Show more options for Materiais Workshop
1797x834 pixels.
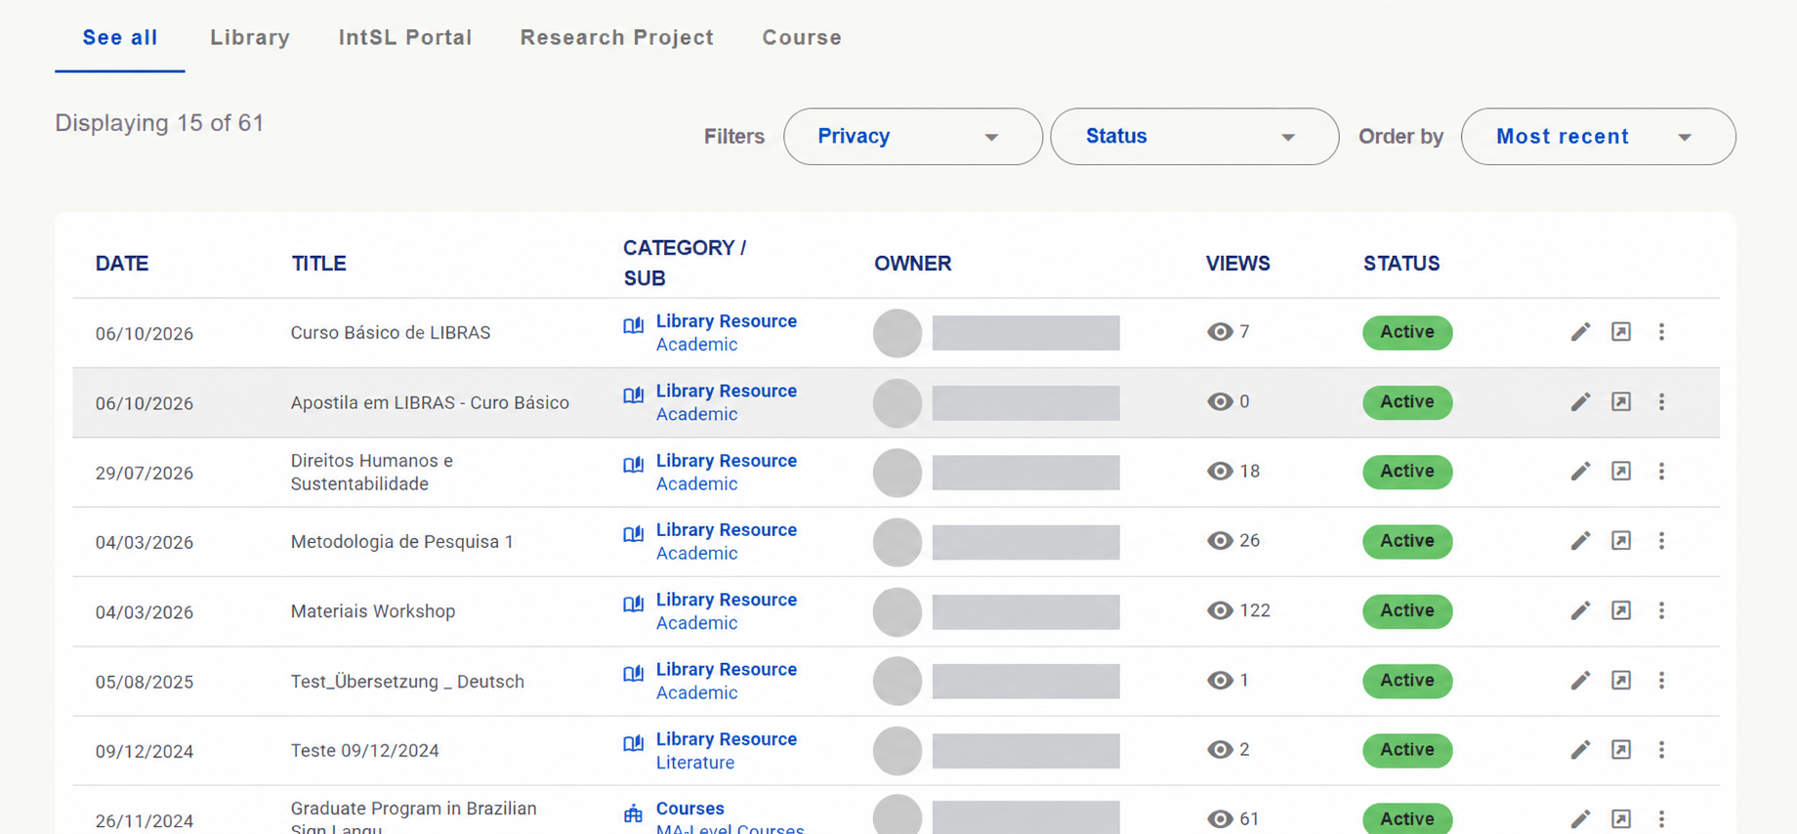(x=1661, y=611)
